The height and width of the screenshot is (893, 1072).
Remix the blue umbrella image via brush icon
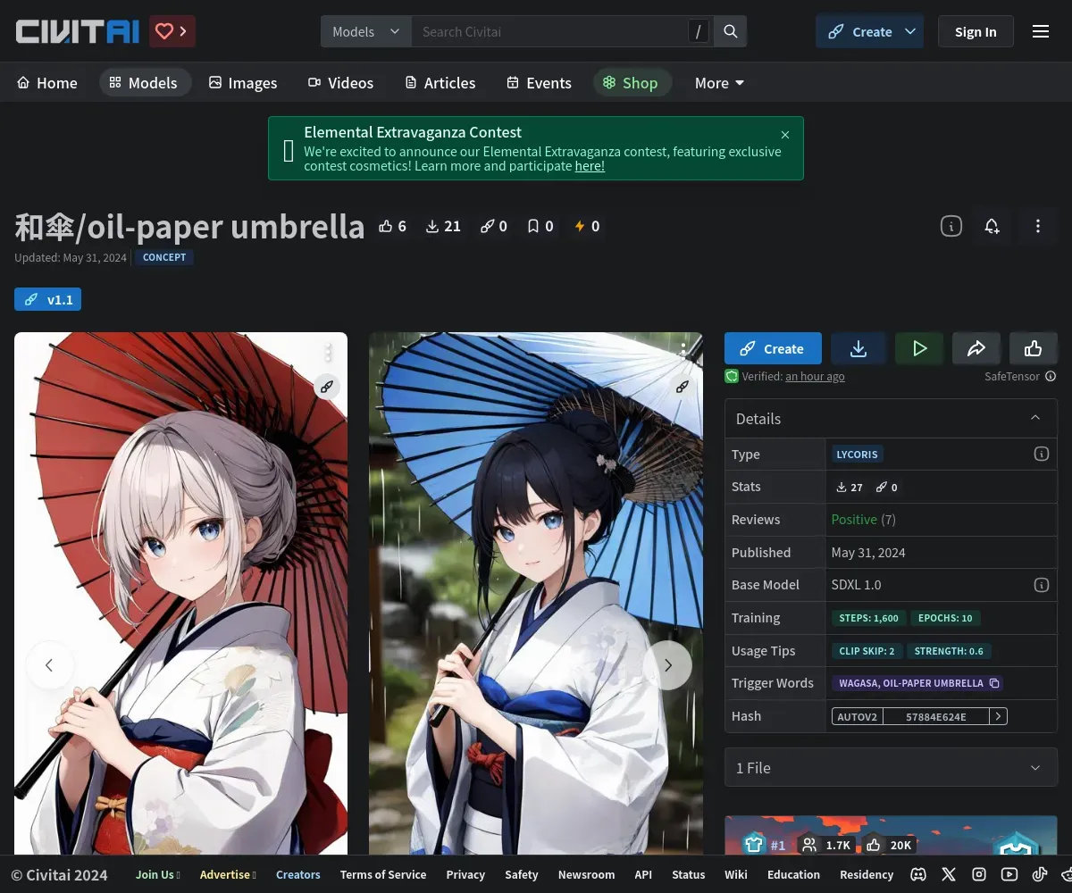(683, 387)
